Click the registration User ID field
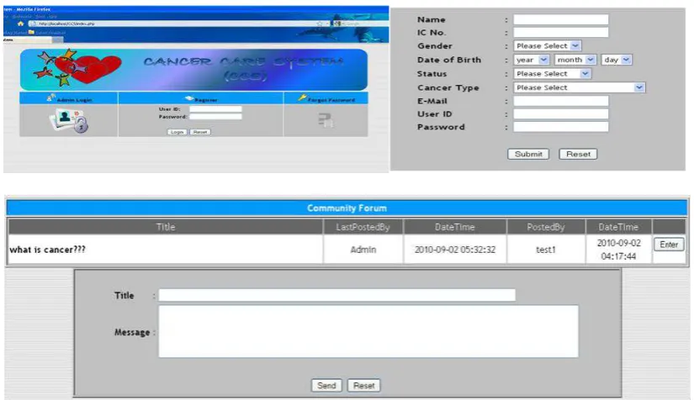 tap(561, 114)
